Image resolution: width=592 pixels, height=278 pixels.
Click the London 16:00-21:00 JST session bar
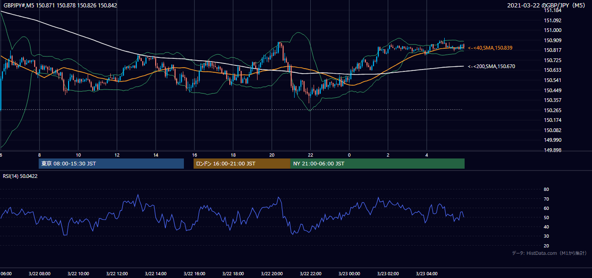(242, 164)
